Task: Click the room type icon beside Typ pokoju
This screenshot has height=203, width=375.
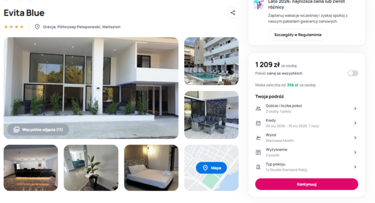Action: [258, 167]
